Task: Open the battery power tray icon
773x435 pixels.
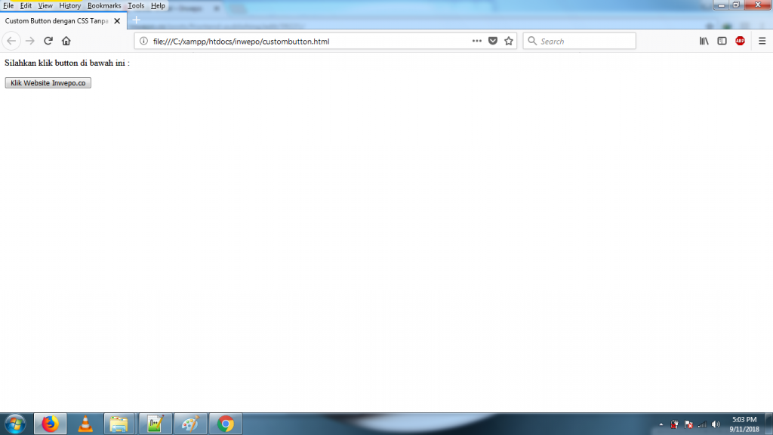Action: [674, 424]
